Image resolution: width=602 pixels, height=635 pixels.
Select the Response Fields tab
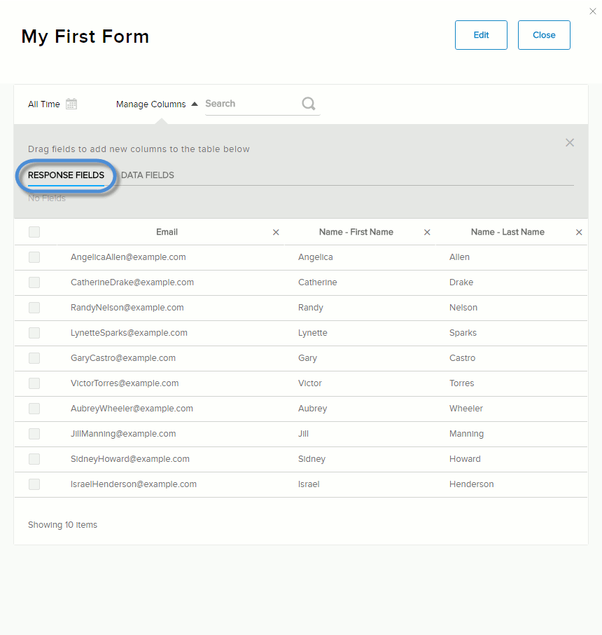[x=66, y=175]
